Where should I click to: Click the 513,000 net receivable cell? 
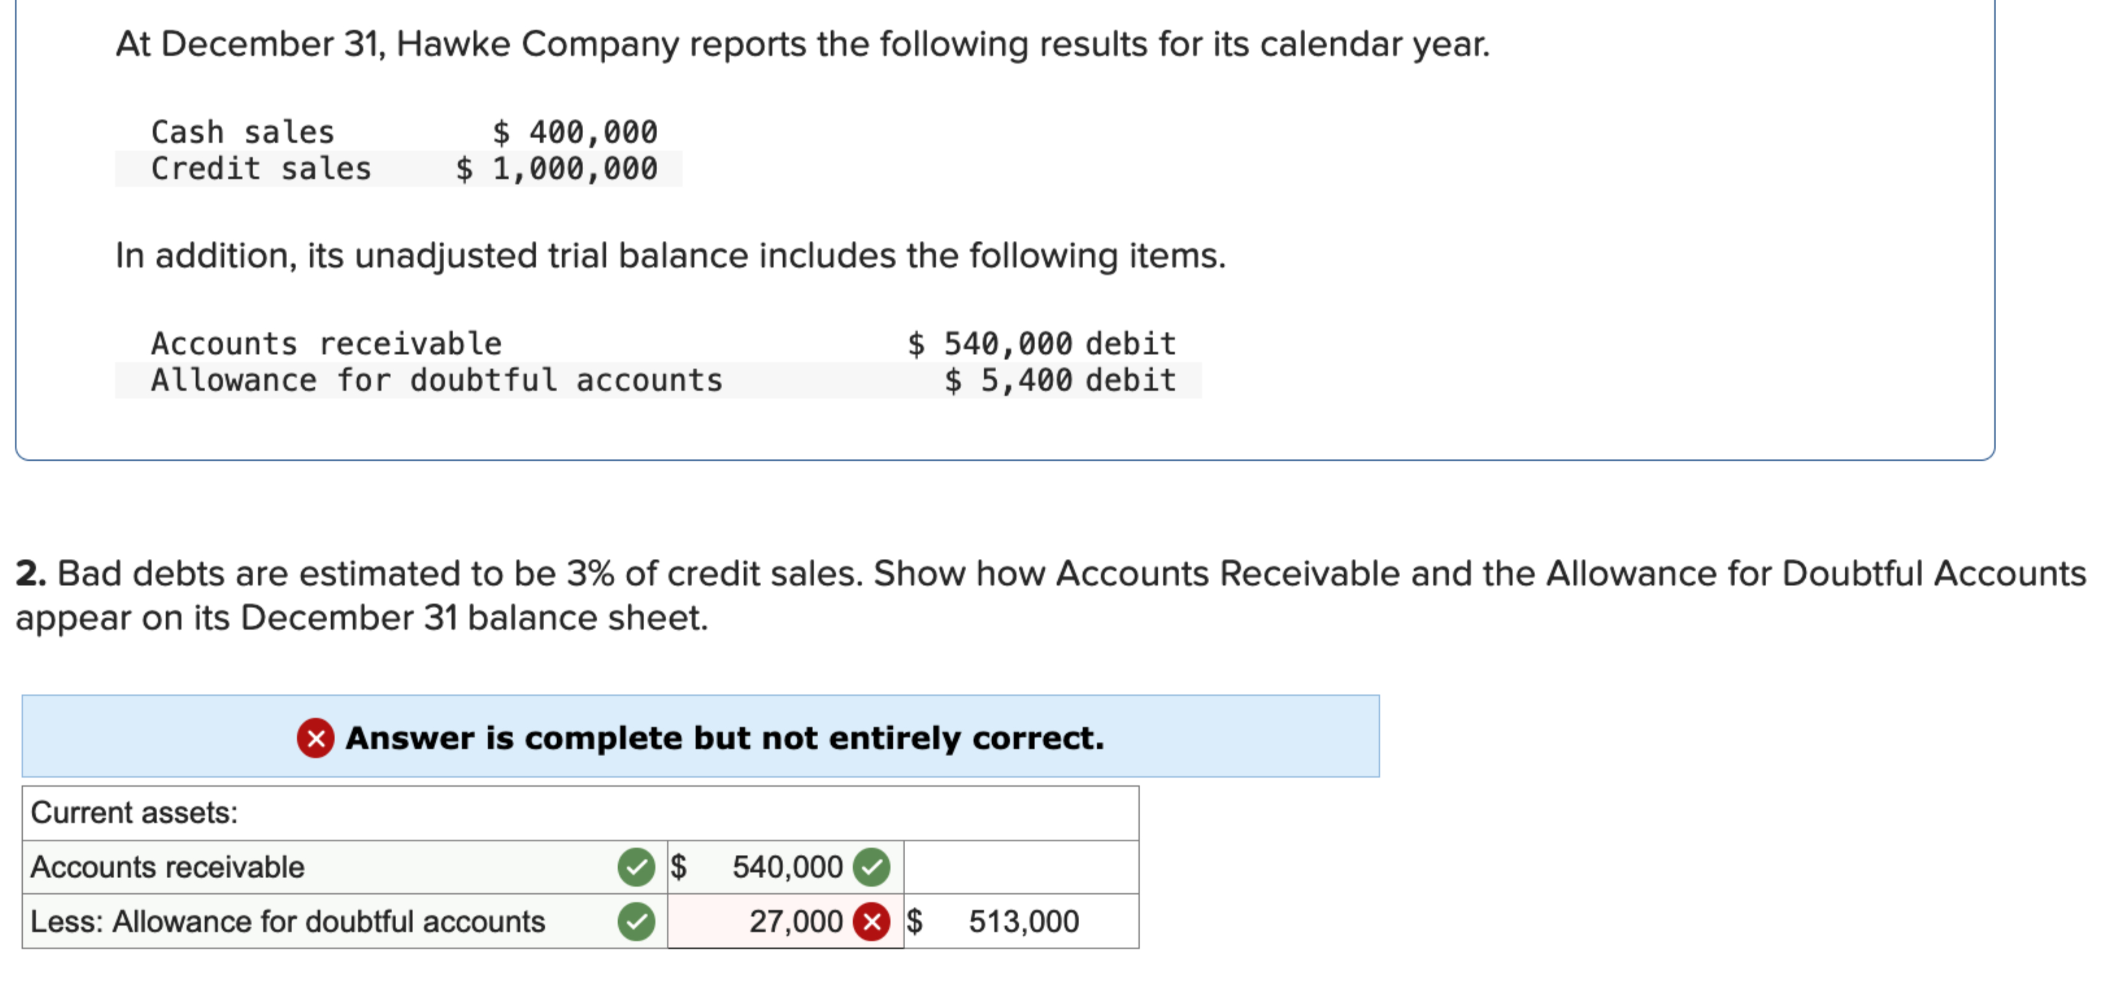pos(1023,922)
